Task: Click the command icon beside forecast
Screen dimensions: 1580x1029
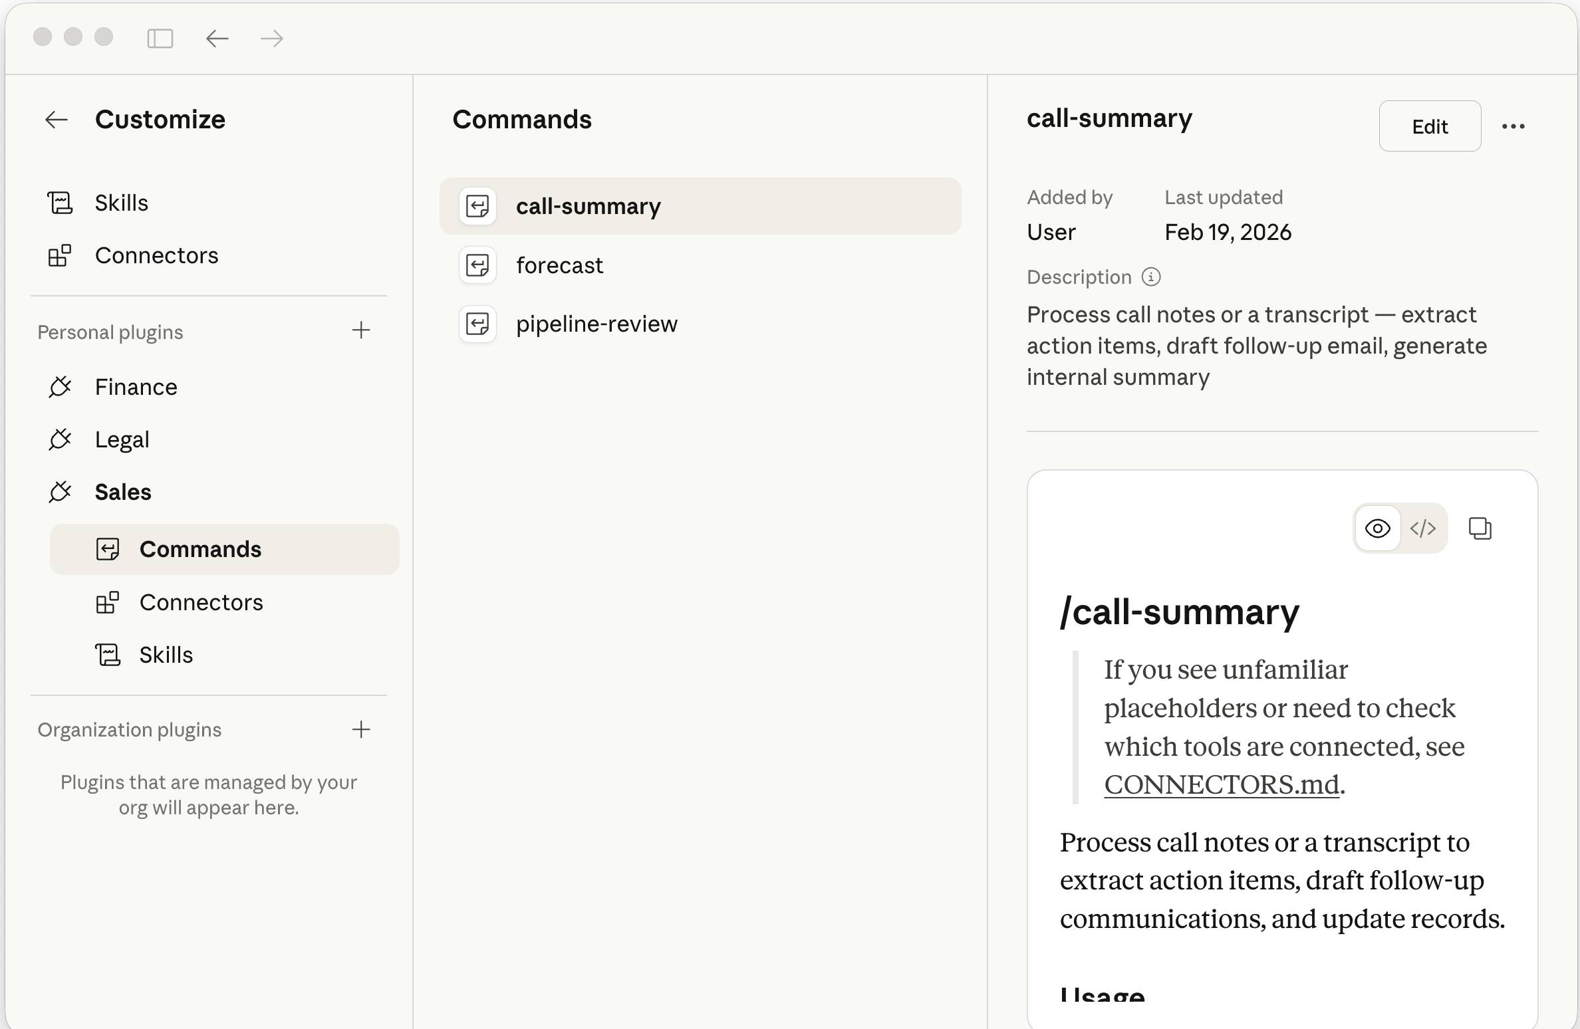Action: tap(477, 265)
